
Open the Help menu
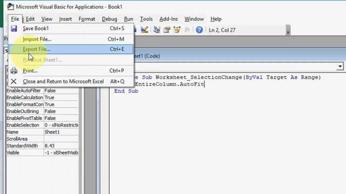pyautogui.click(x=216, y=19)
